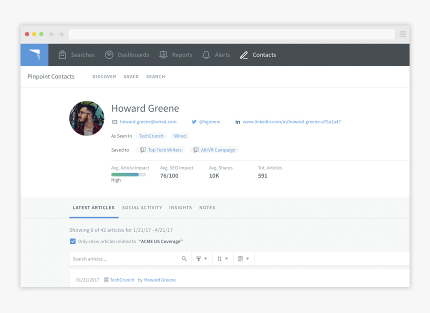Select the Contacts pencil icon
The height and width of the screenshot is (313, 430).
pos(244,55)
